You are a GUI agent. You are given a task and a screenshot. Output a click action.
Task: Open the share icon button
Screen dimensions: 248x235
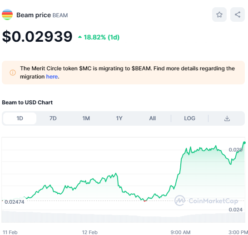click(x=238, y=15)
